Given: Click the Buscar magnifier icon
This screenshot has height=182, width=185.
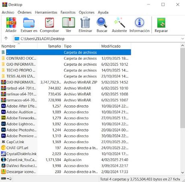Looking at the screenshot, I should click(x=102, y=23).
